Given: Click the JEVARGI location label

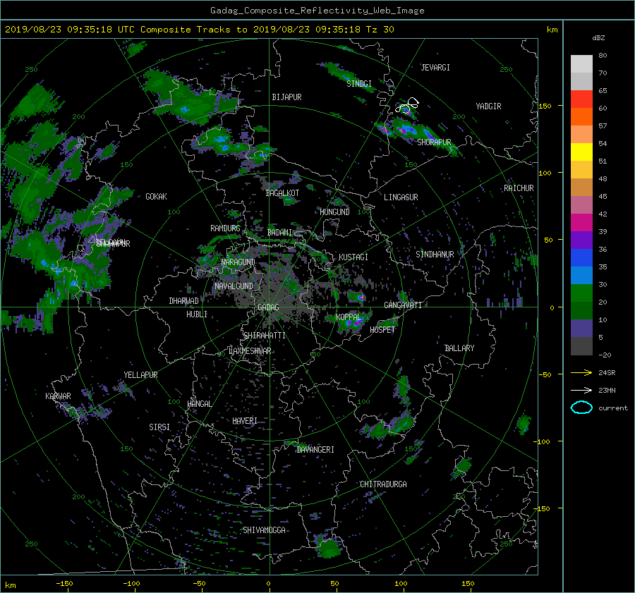Looking at the screenshot, I should 435,68.
